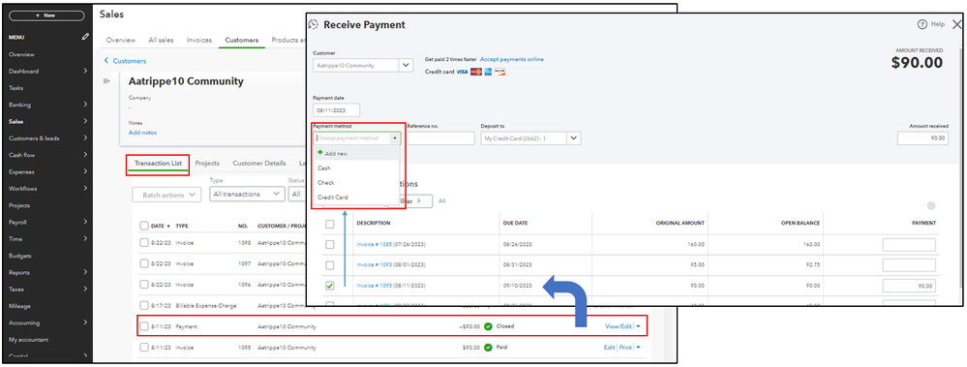Click the Payment date field

[336, 110]
